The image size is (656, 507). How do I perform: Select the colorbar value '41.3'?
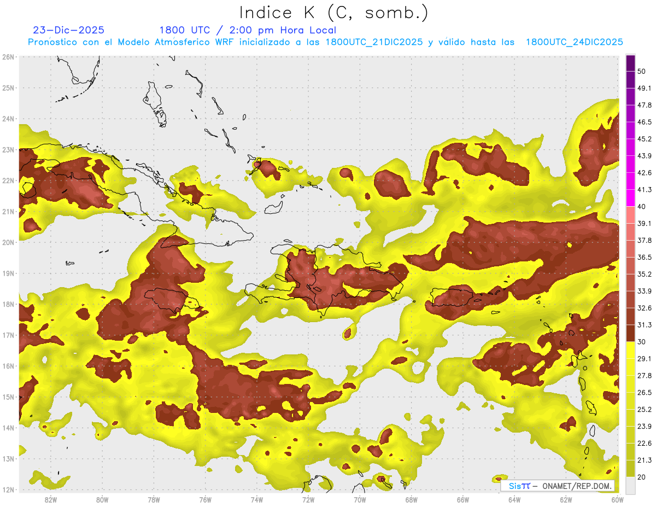pyautogui.click(x=645, y=190)
